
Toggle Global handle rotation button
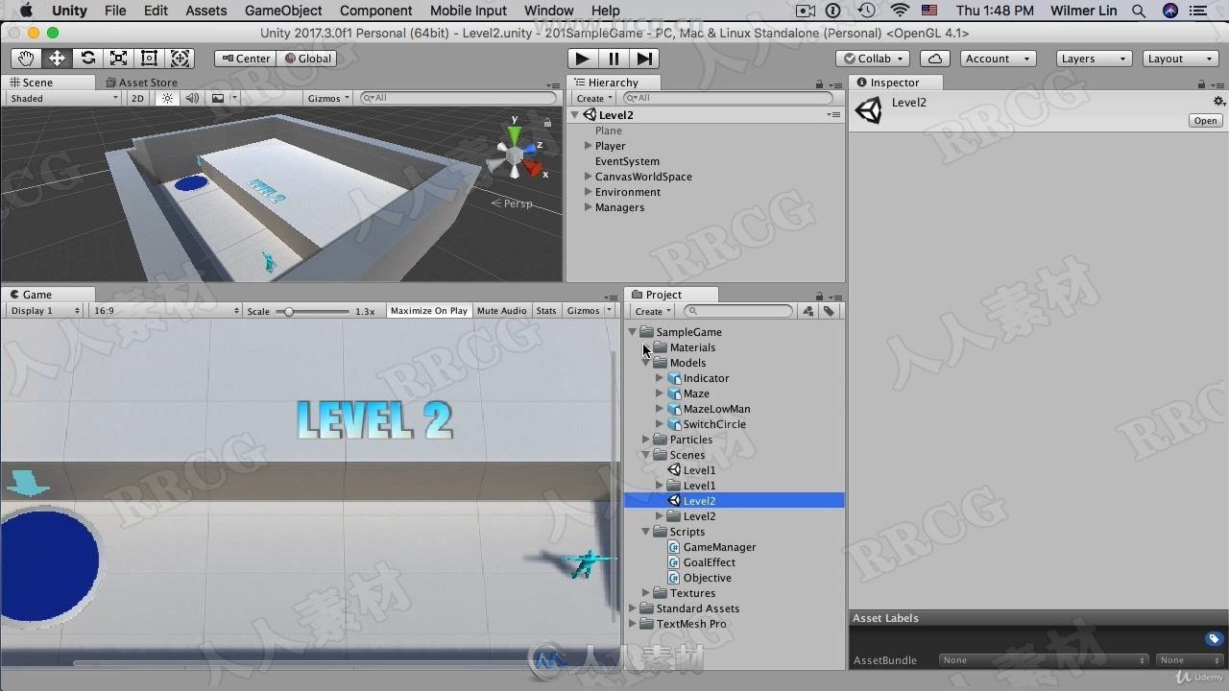click(x=307, y=59)
